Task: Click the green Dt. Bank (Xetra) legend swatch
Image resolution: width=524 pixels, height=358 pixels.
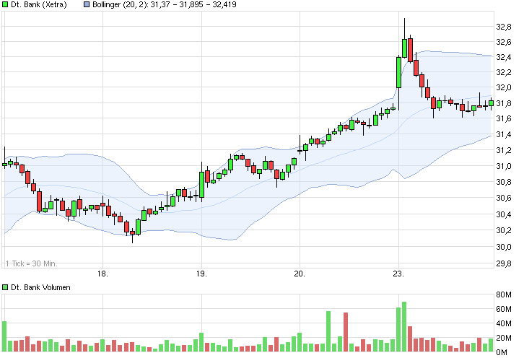Action: 5,4
